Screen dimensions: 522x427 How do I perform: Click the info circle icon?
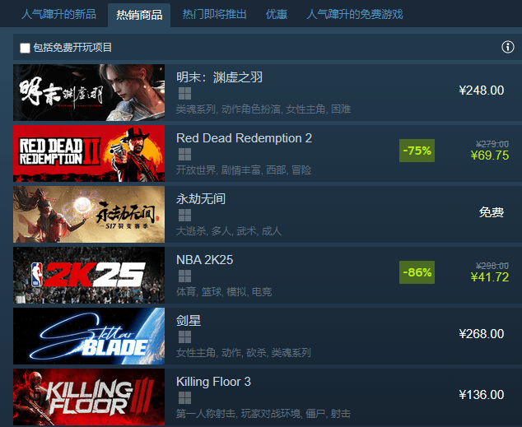coord(508,47)
